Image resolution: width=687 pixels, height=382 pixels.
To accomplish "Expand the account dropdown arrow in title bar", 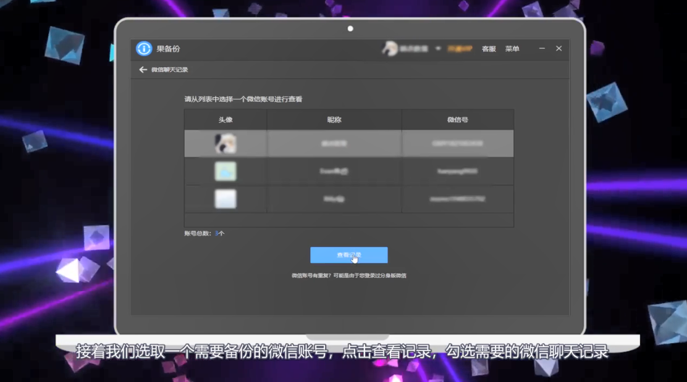I will 437,49.
